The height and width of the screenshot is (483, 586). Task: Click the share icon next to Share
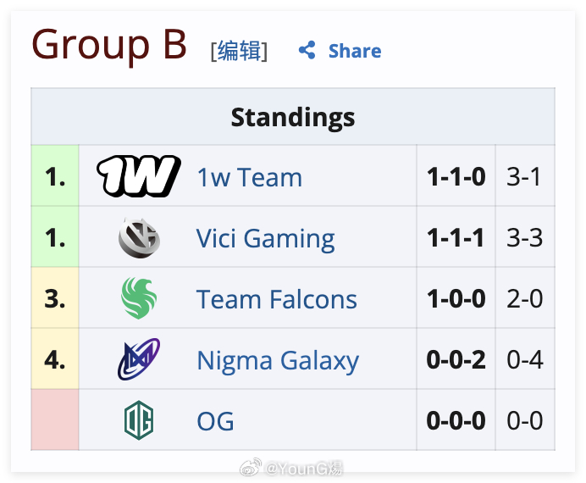point(307,50)
